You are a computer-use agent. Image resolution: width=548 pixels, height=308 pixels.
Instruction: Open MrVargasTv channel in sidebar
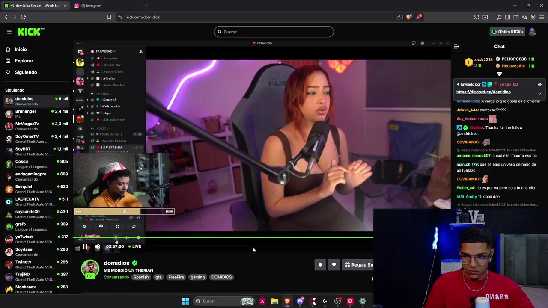[36, 126]
